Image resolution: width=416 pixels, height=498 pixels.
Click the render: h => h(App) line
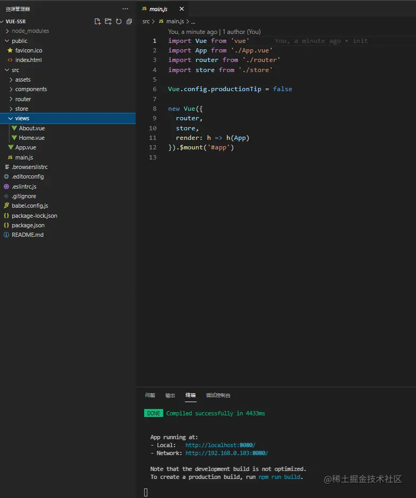(x=213, y=138)
